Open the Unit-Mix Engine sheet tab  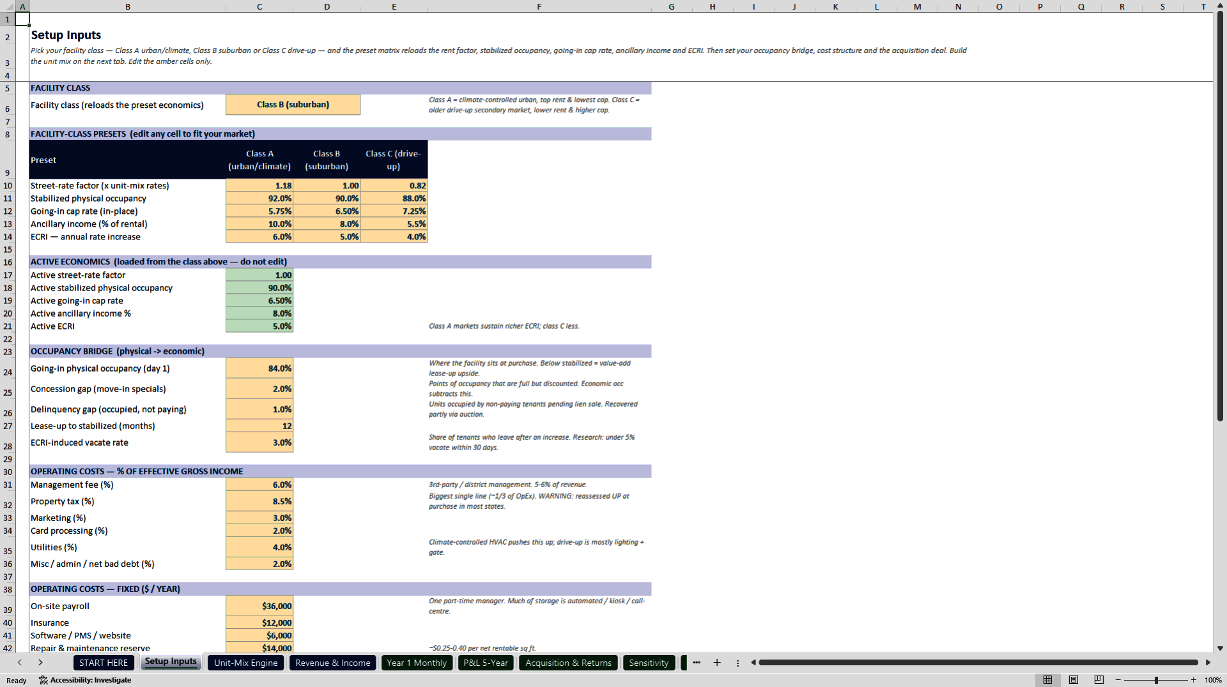tap(246, 663)
